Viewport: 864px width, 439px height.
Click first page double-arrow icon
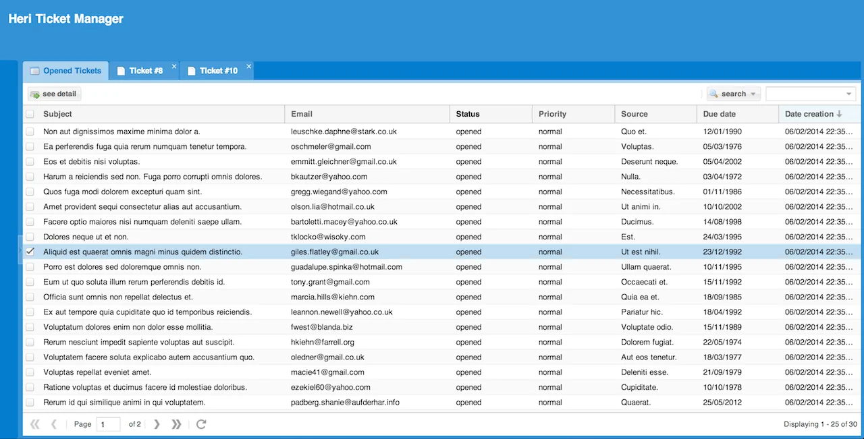tap(34, 424)
